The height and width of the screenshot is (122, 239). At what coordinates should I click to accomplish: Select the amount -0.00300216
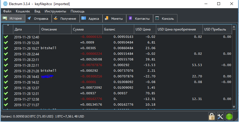(x=91, y=76)
